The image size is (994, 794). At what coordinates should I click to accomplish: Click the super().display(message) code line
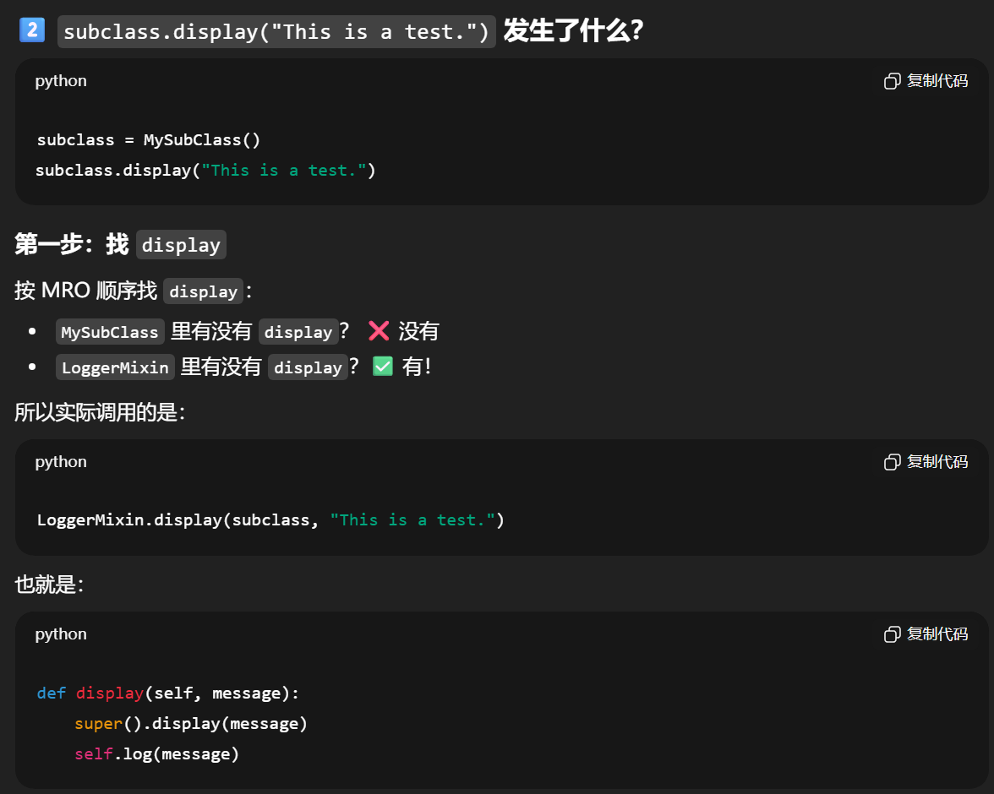191,724
